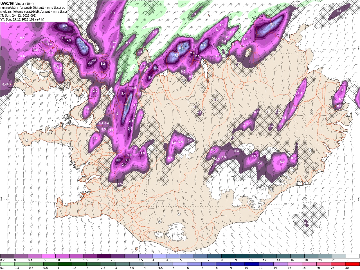360x270 pixels.
Task: Click upper legend swatch between 25 and 30
Action: point(339,256)
